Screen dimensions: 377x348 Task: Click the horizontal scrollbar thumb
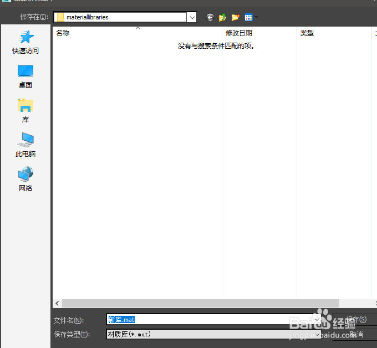pyautogui.click(x=200, y=303)
